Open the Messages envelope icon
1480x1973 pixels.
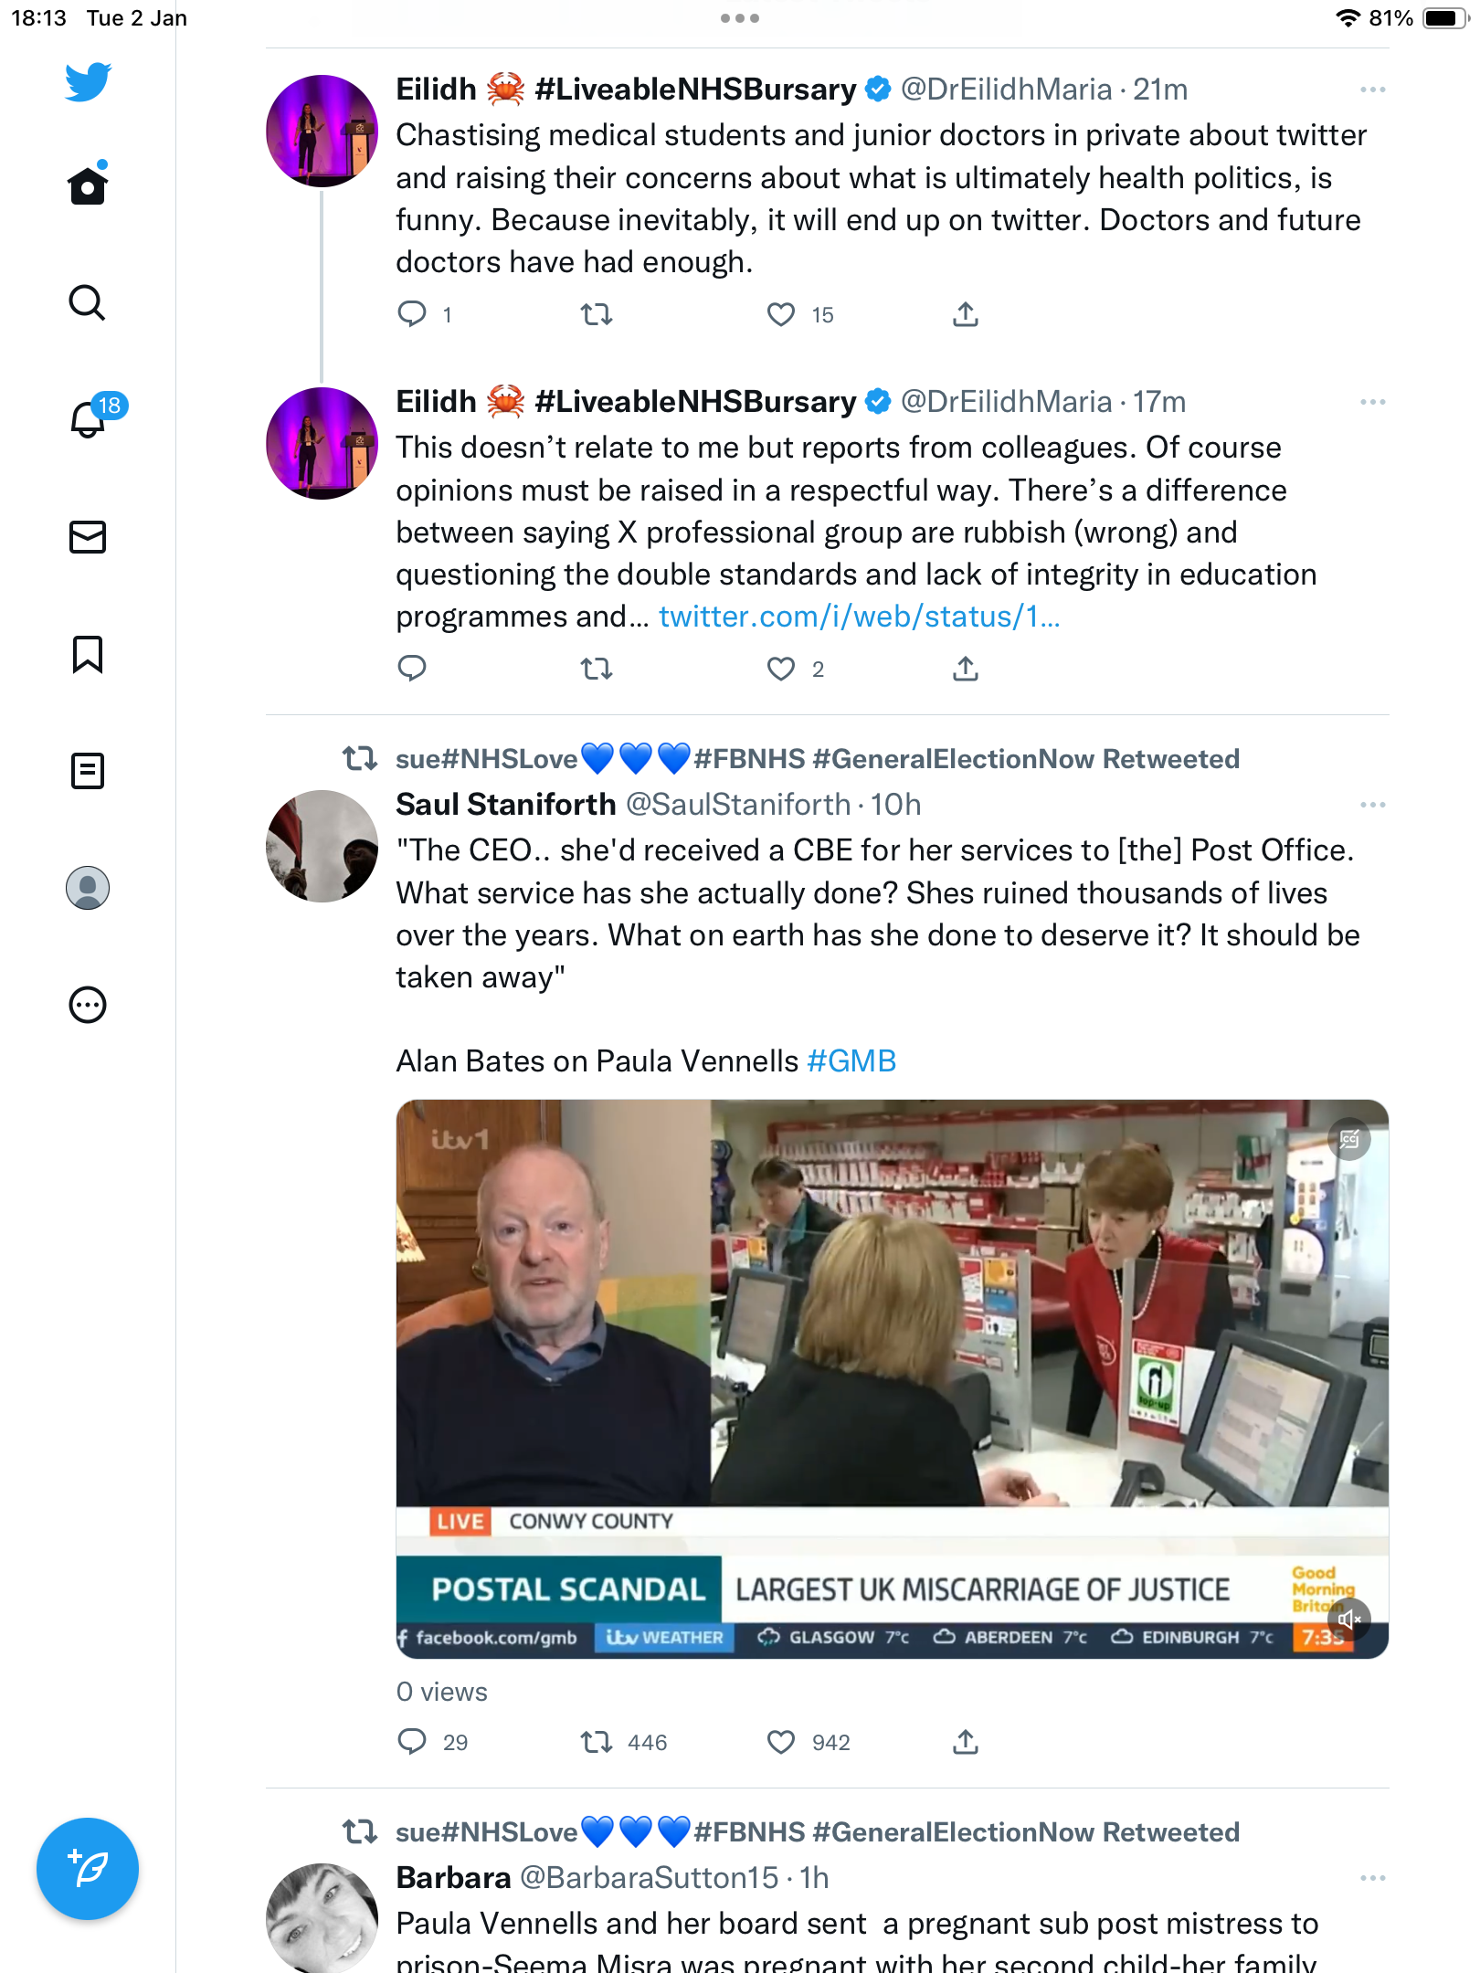coord(88,537)
